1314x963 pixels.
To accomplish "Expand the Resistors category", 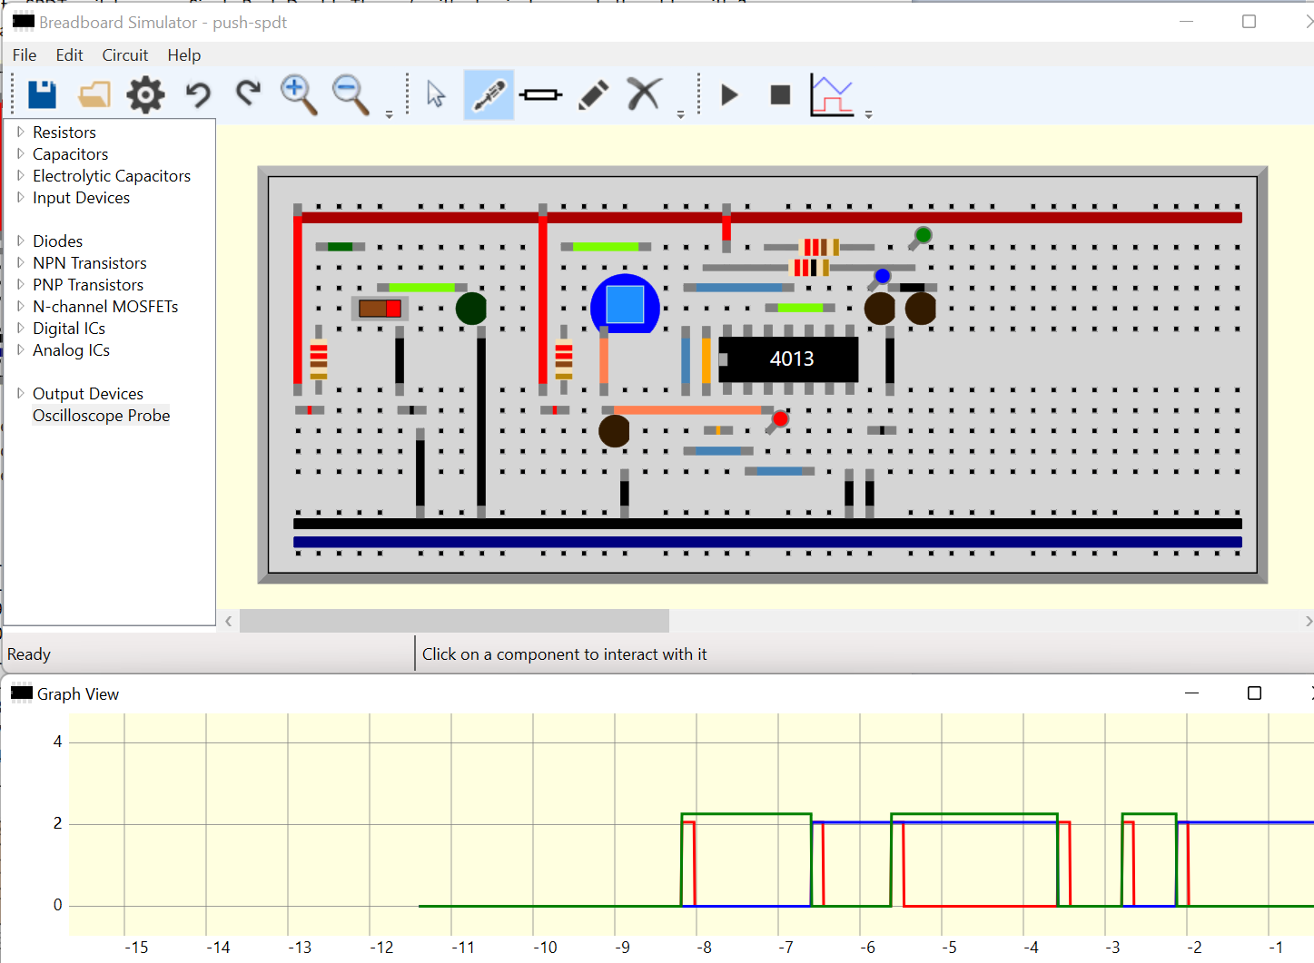I will pyautogui.click(x=20, y=132).
